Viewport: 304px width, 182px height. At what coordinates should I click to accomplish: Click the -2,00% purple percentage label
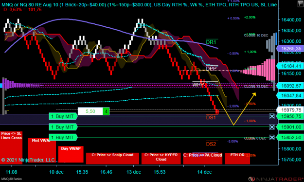pyautogui.click(x=233, y=106)
